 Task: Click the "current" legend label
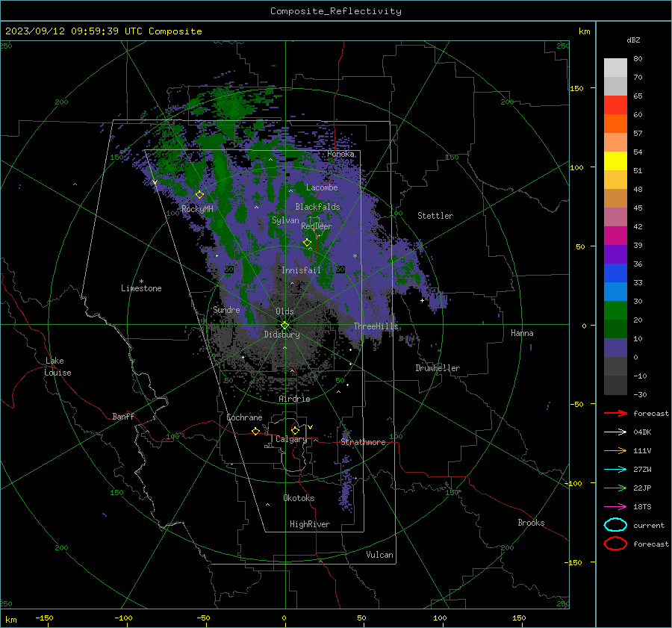pos(649,525)
